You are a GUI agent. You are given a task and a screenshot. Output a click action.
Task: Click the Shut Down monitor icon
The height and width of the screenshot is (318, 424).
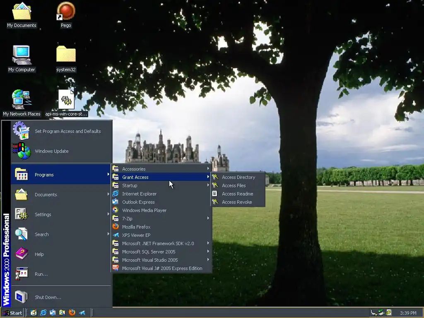point(22,297)
